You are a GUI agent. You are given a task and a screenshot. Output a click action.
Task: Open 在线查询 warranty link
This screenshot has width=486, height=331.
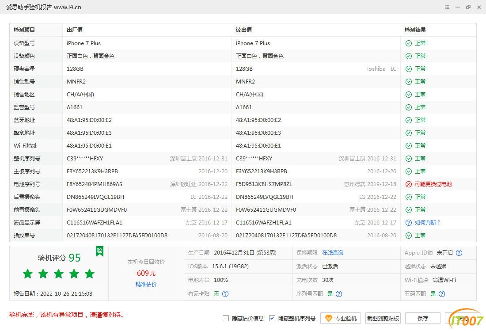tap(333, 253)
